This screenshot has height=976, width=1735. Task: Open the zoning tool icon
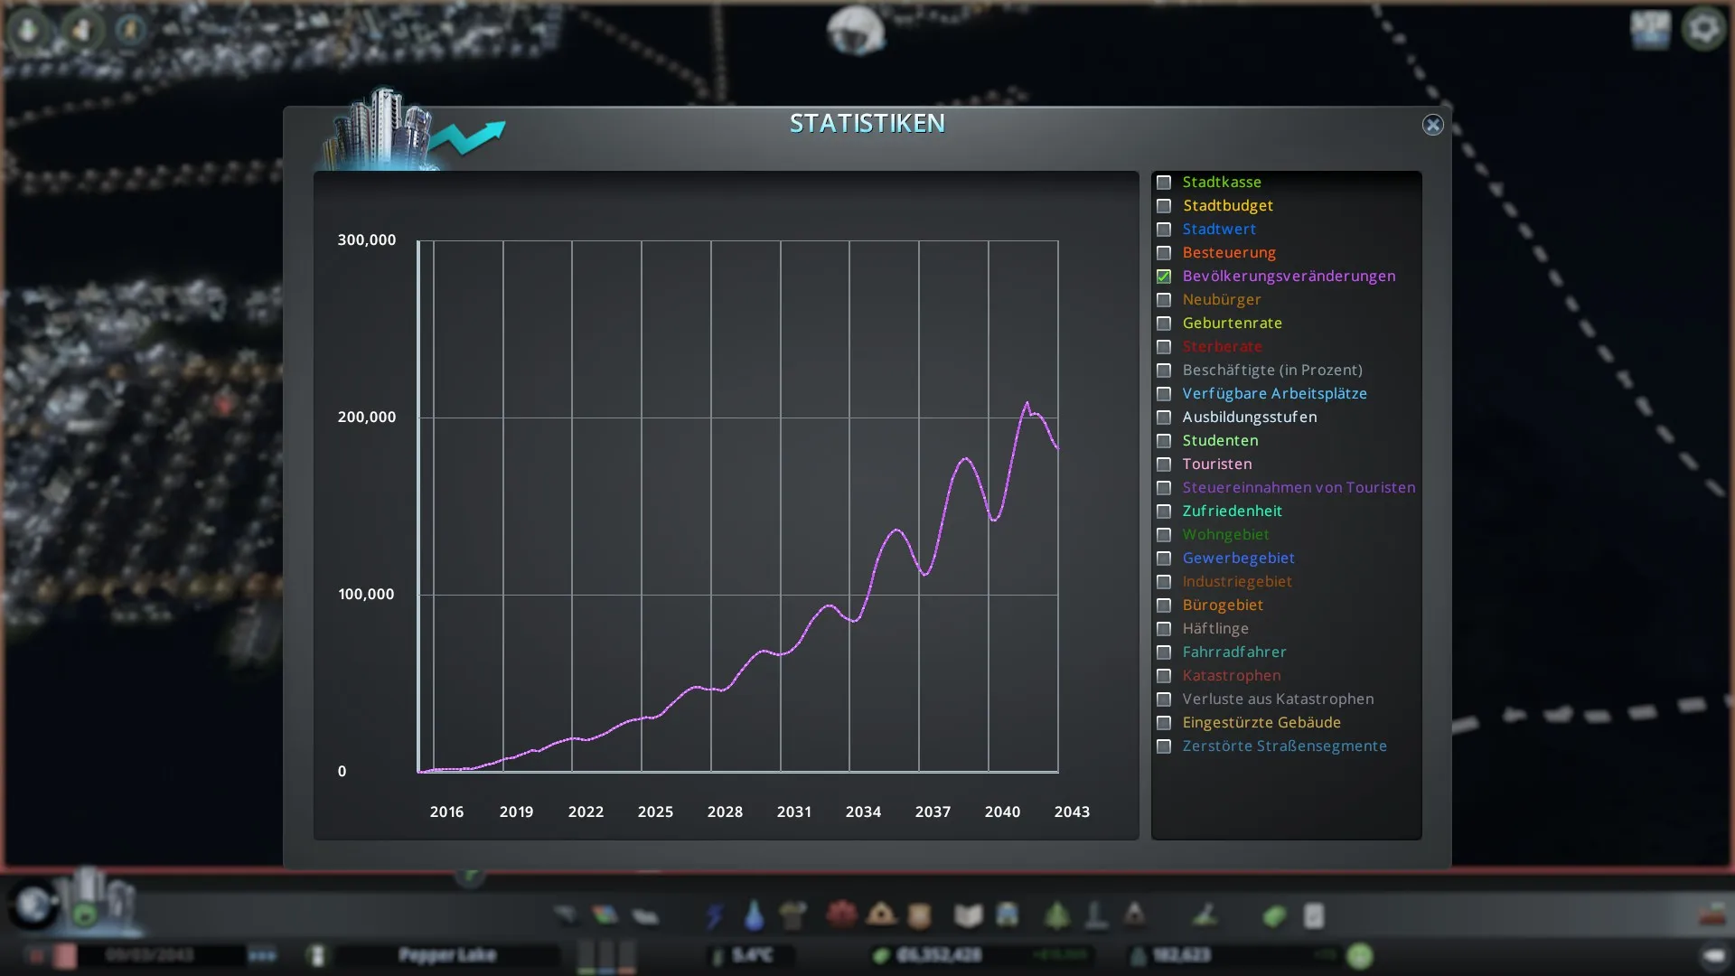click(x=605, y=915)
